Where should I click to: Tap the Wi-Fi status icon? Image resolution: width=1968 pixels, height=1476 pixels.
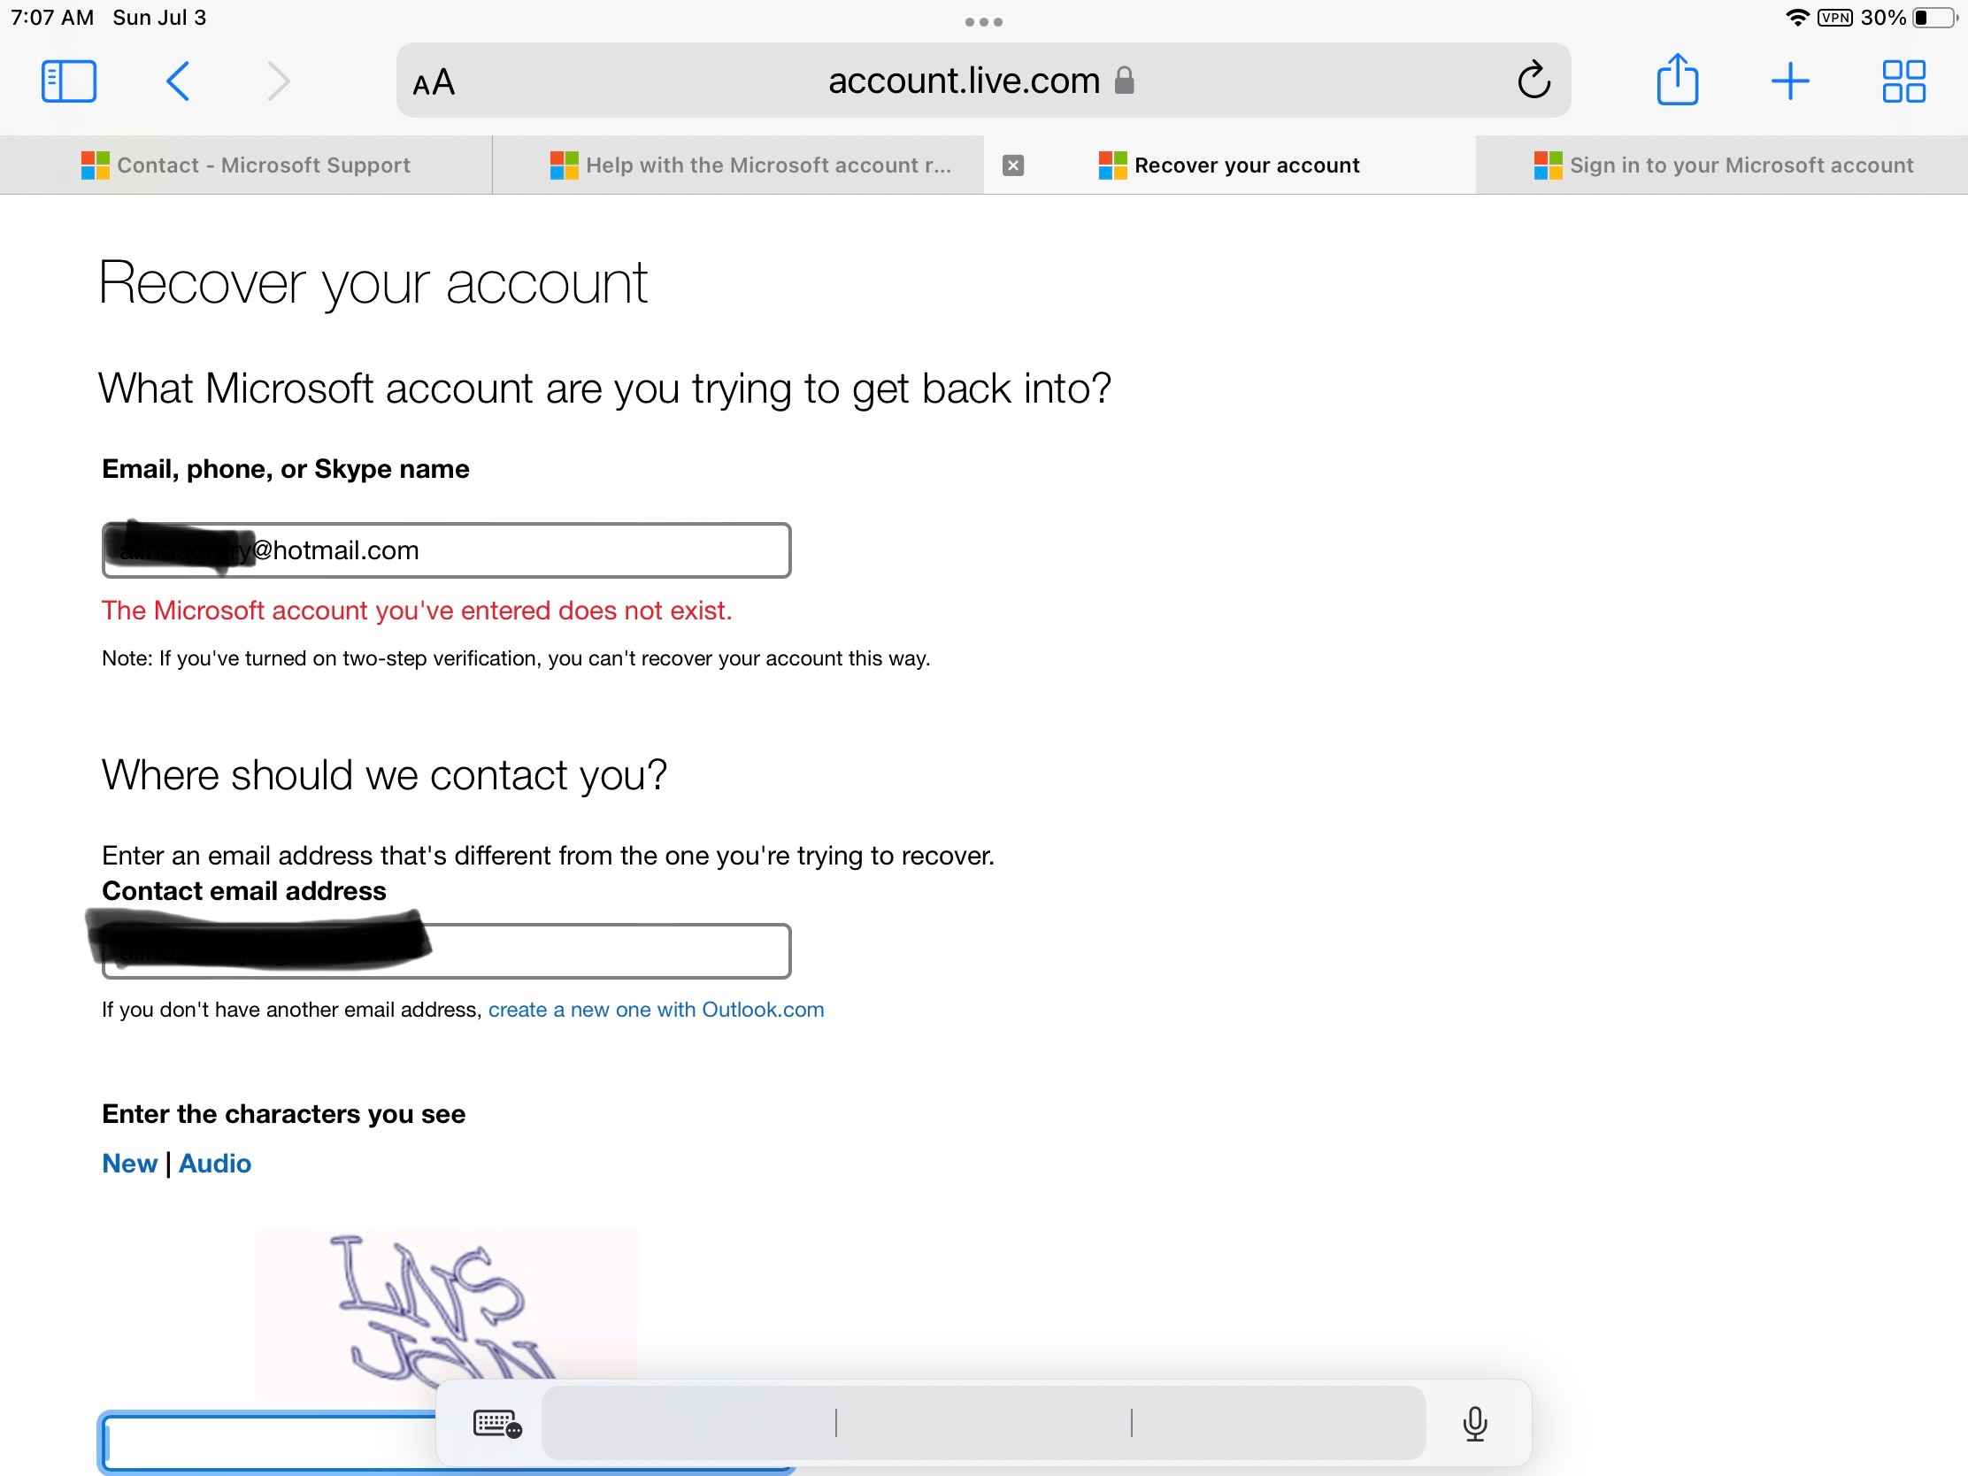pos(1797,18)
